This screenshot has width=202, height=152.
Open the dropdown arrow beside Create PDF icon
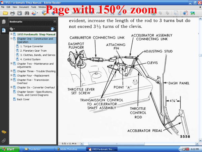37,13
